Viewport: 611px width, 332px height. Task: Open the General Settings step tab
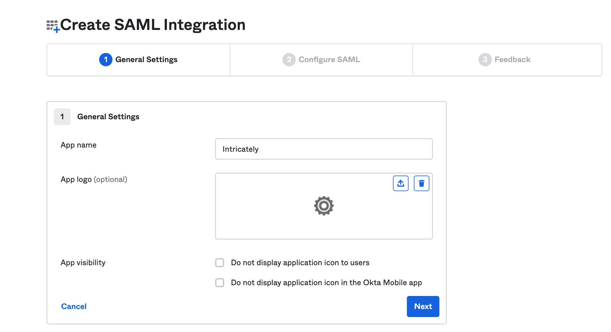(x=146, y=60)
